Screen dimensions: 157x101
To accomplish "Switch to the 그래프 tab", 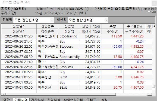I will pyautogui.click(x=91, y=100).
